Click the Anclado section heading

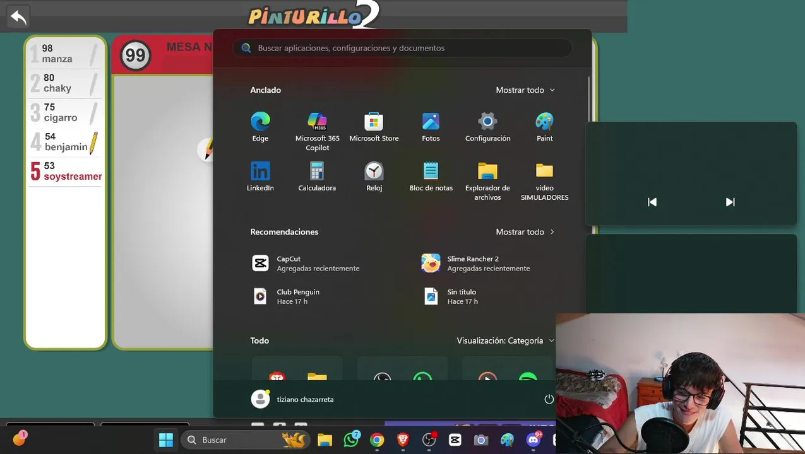pyautogui.click(x=266, y=90)
